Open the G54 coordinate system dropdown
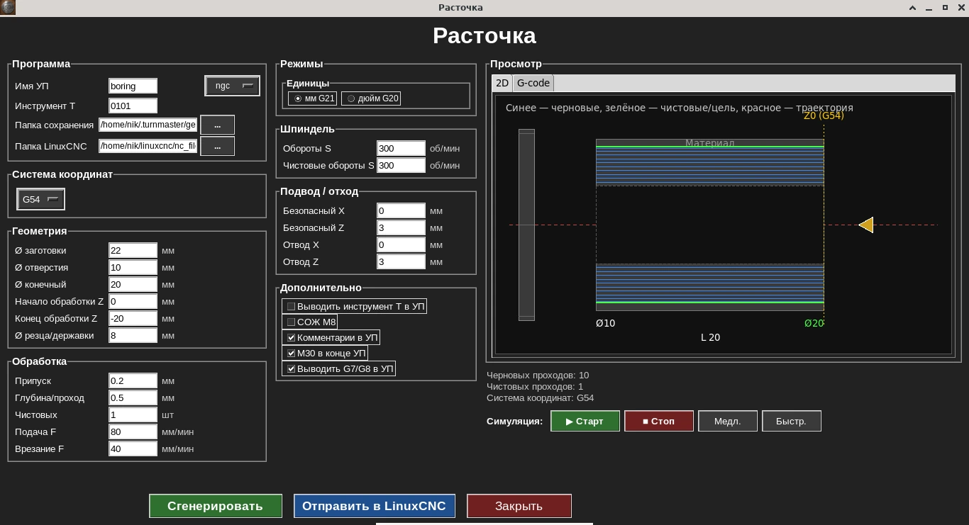Viewport: 969px width, 525px height. click(x=40, y=200)
